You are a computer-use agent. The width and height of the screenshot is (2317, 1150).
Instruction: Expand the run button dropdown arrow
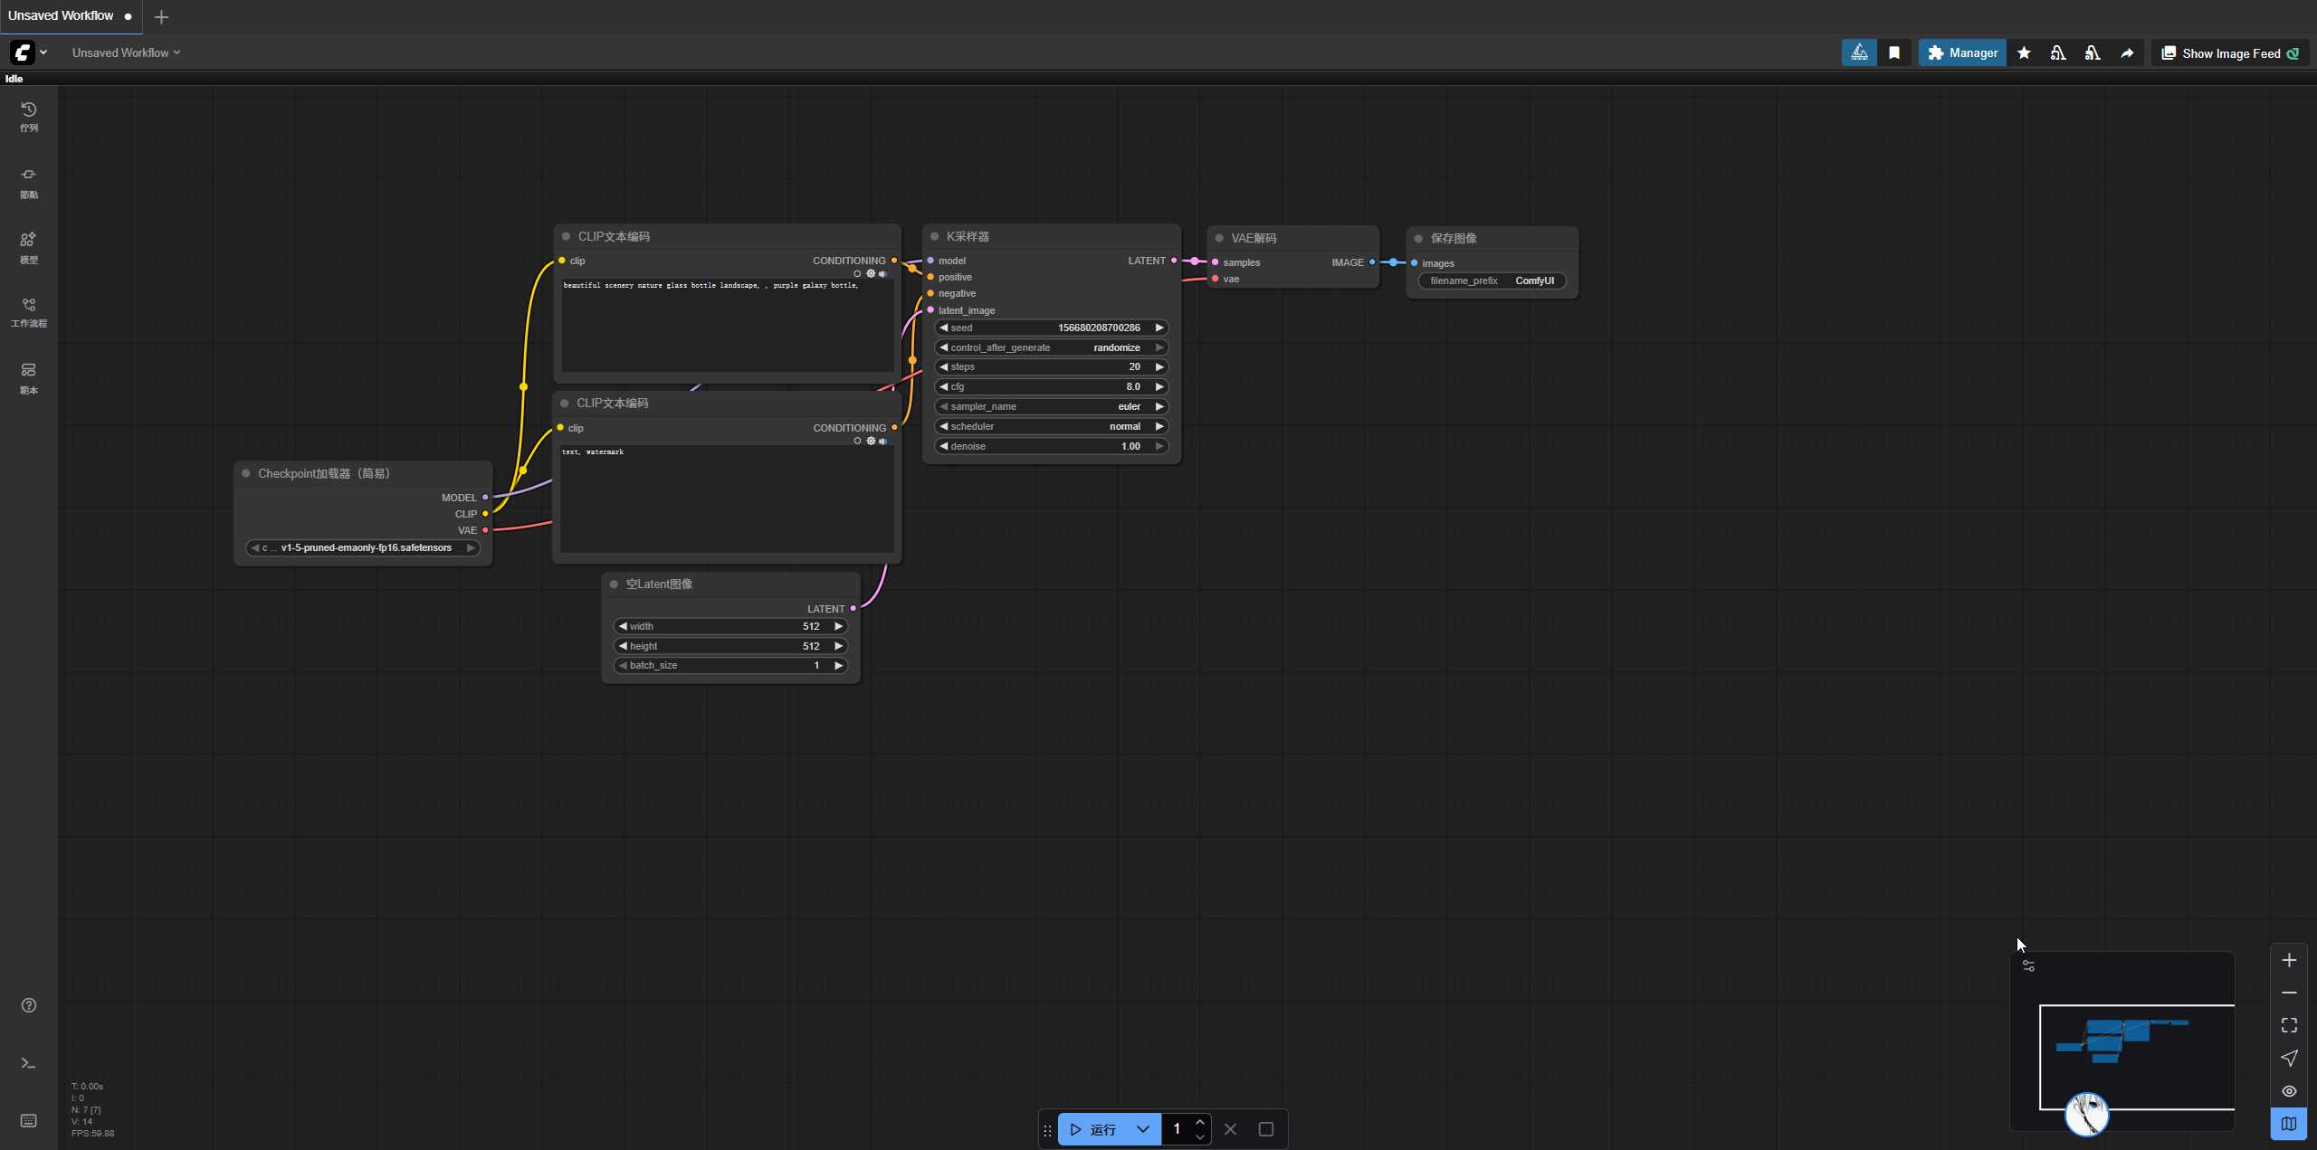click(x=1143, y=1129)
